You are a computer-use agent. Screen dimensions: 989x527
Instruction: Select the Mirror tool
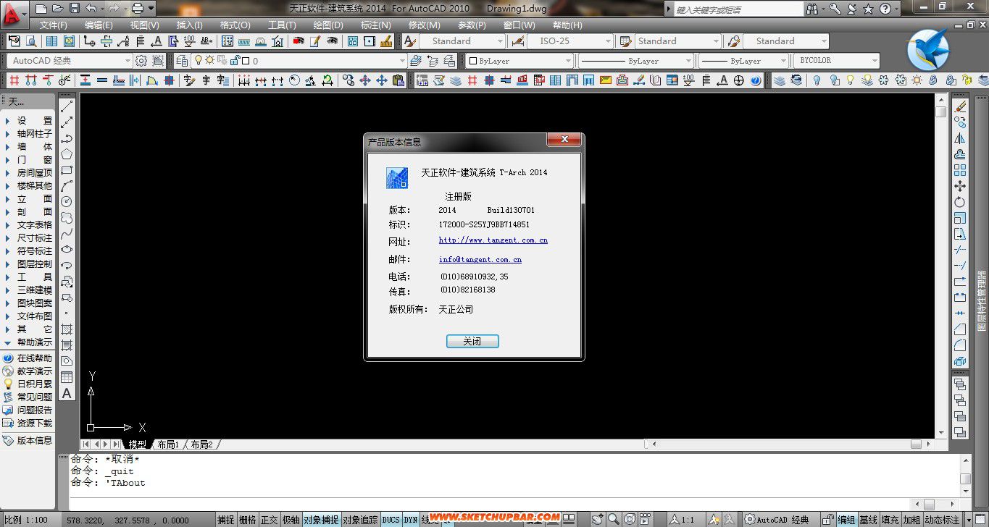coord(960,138)
